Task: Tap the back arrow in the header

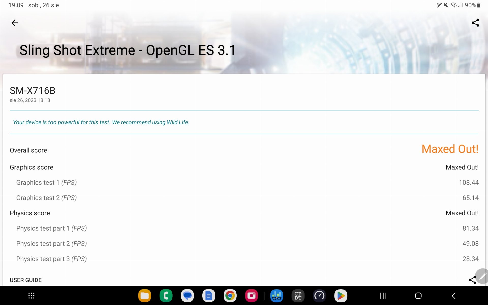Action: [15, 23]
